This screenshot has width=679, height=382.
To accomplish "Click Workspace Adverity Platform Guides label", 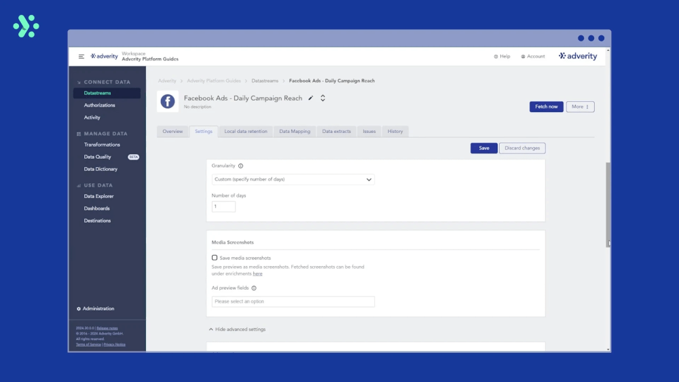I will (150, 56).
